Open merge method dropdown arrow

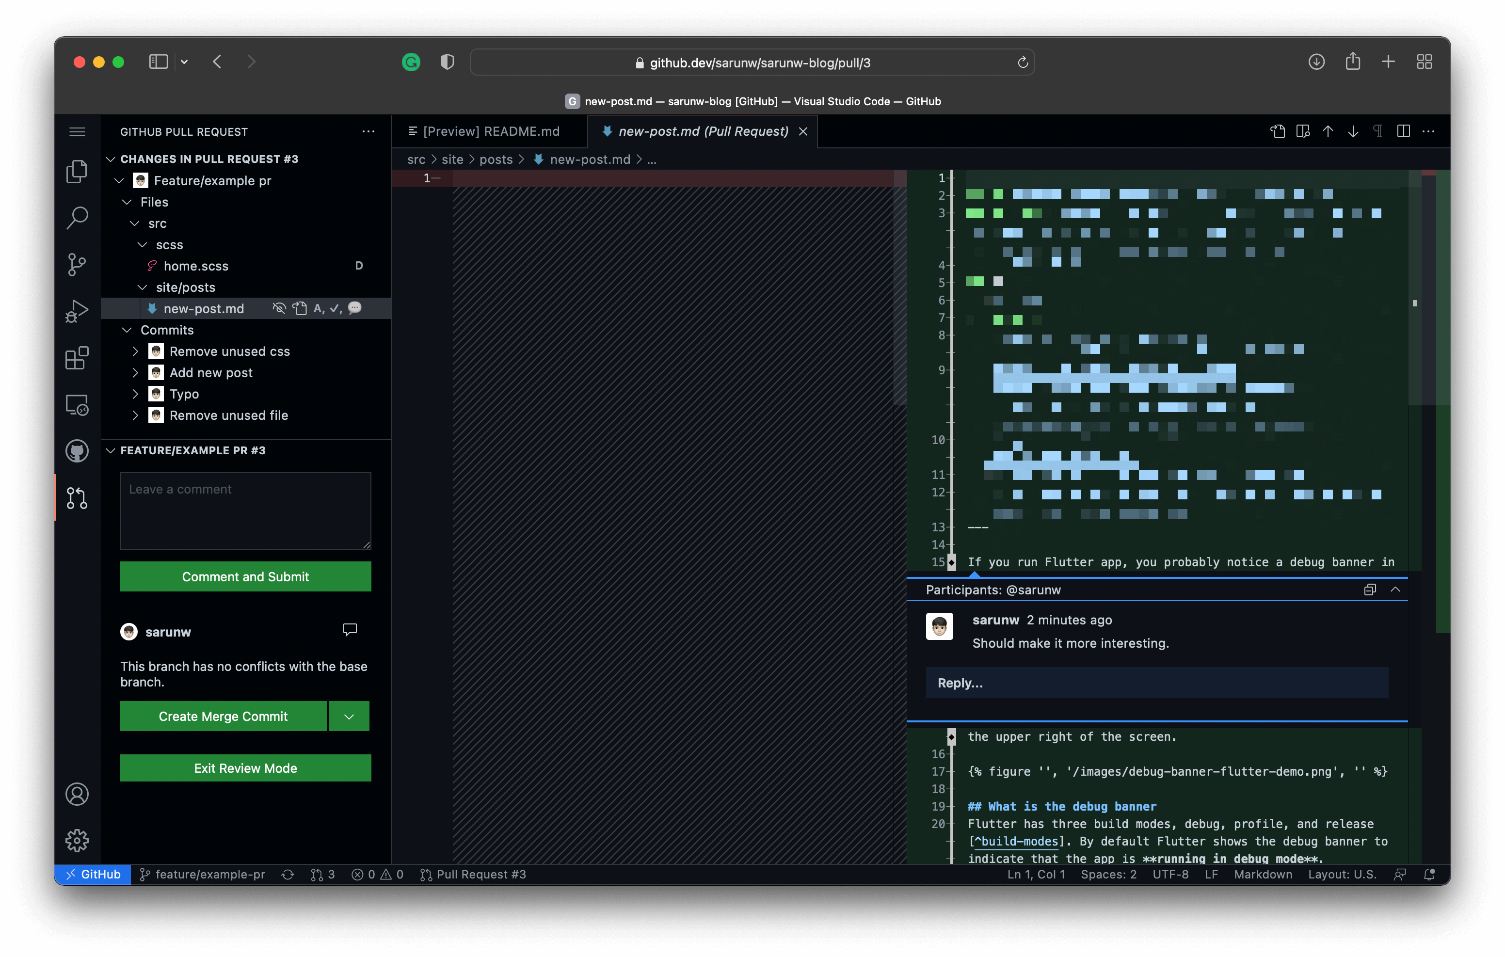click(349, 717)
